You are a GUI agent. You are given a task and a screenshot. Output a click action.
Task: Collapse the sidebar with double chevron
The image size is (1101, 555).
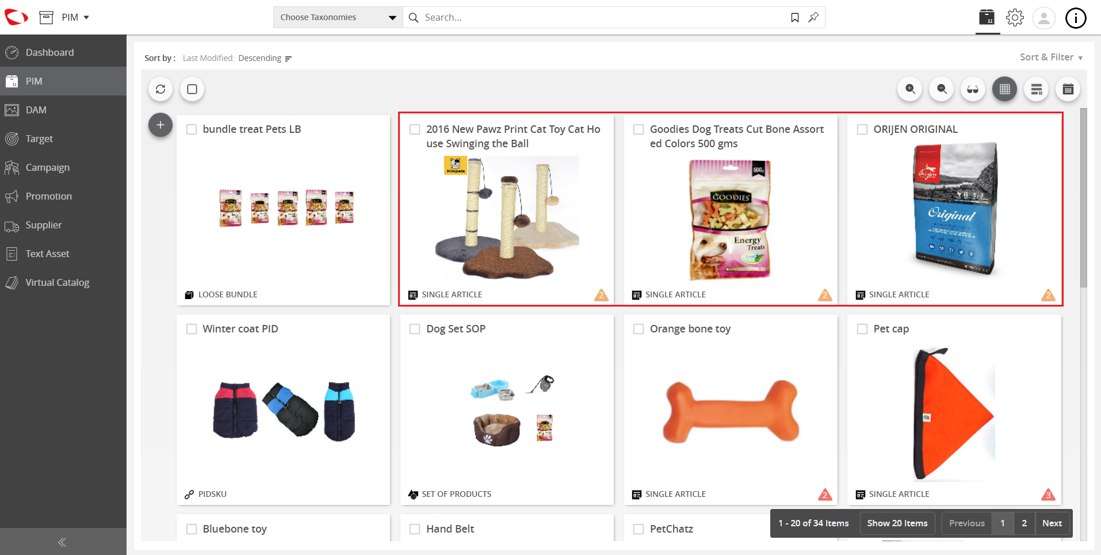(x=62, y=542)
